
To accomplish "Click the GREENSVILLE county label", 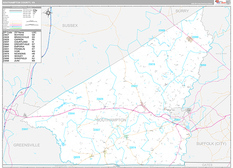I will [27, 145].
